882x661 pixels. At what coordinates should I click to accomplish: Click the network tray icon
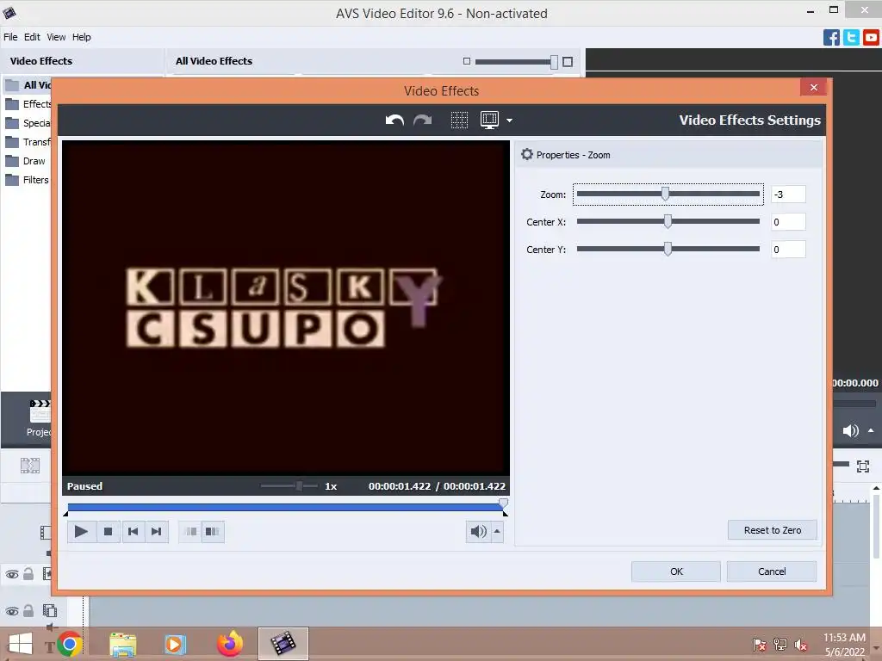[x=780, y=645]
